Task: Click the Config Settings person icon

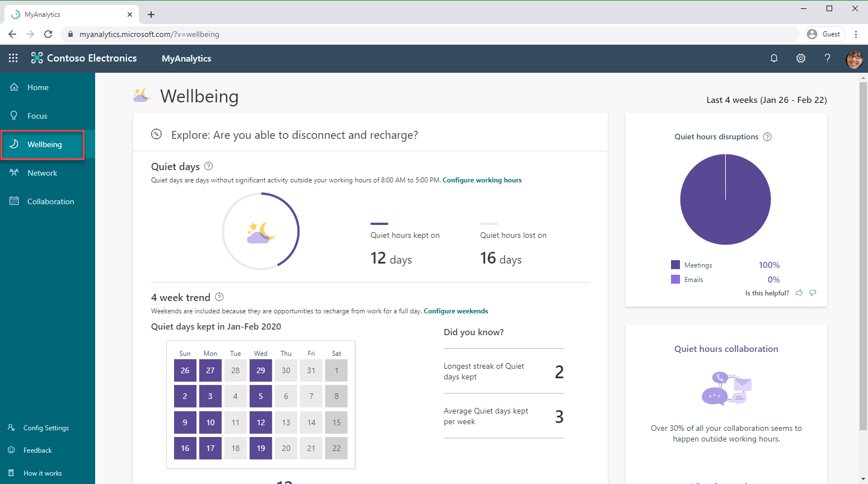Action: [11, 427]
